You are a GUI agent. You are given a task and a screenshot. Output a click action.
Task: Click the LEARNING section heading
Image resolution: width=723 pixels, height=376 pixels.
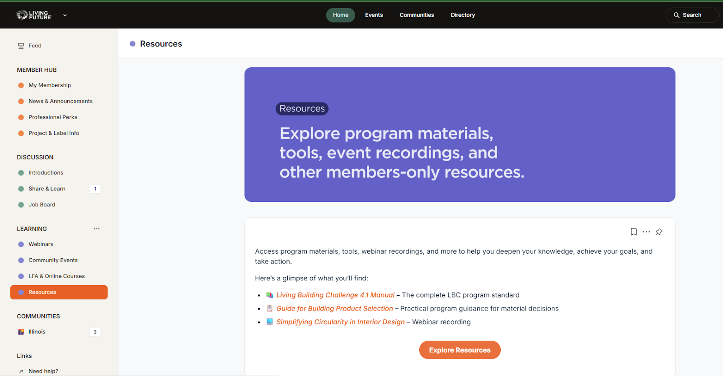(32, 229)
